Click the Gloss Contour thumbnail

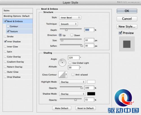tap(62, 75)
